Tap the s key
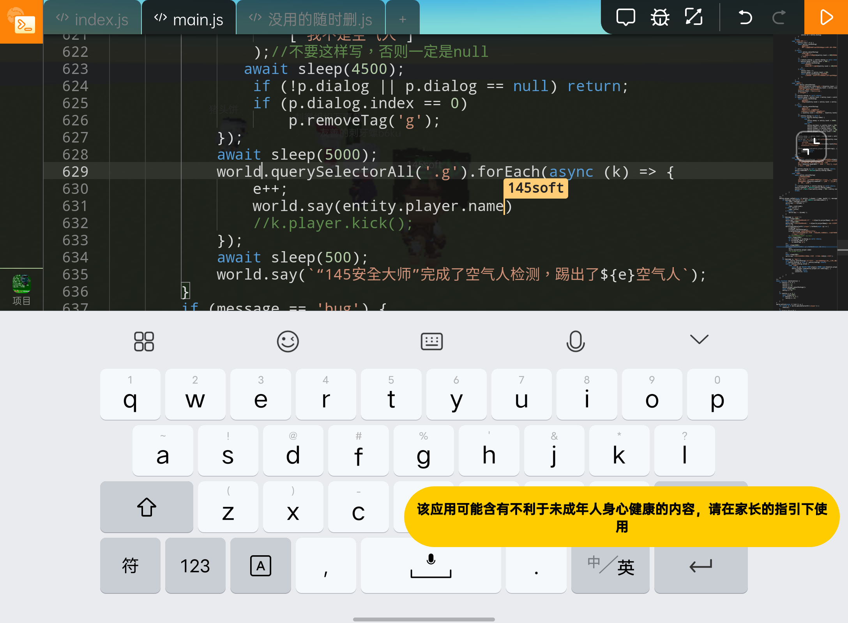 coord(228,451)
